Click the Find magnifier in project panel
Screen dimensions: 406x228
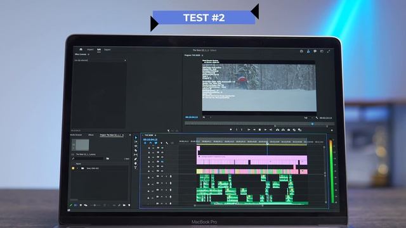pyautogui.click(x=119, y=205)
